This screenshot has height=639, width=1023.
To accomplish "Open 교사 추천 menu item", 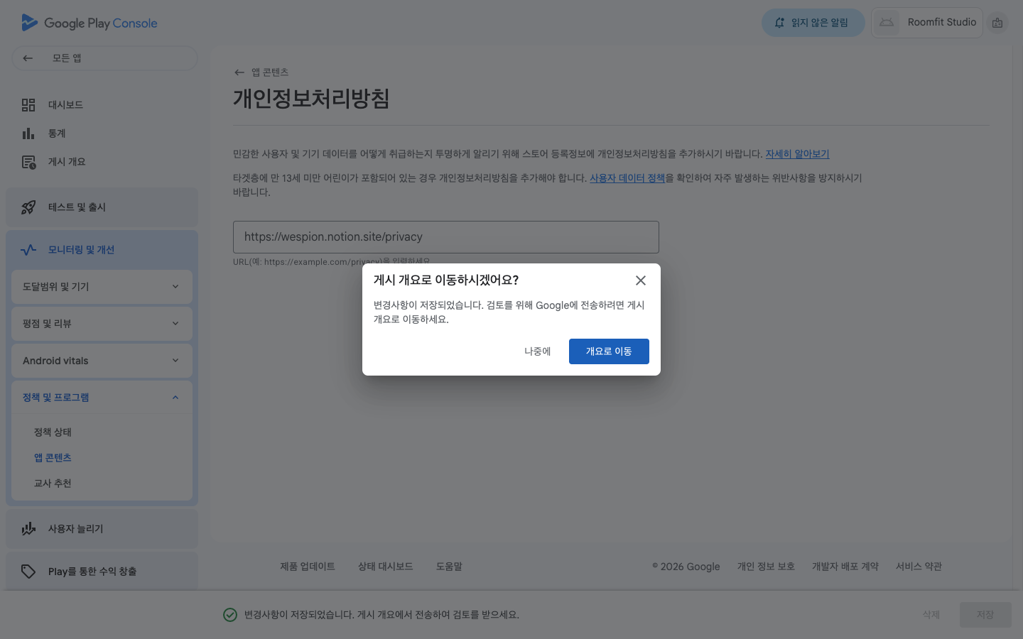I will coord(53,484).
